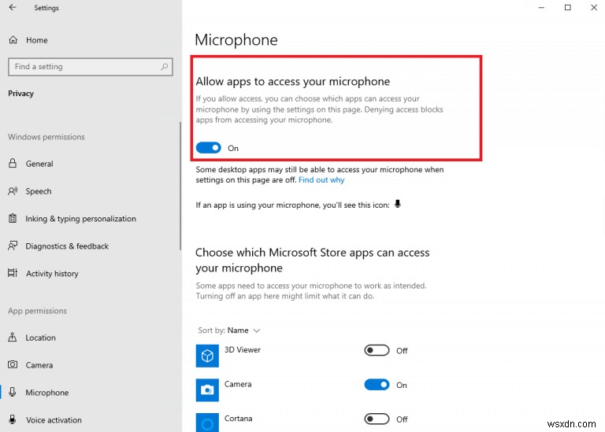Click the Activity history icon
Image resolution: width=605 pixels, height=432 pixels.
(x=13, y=273)
